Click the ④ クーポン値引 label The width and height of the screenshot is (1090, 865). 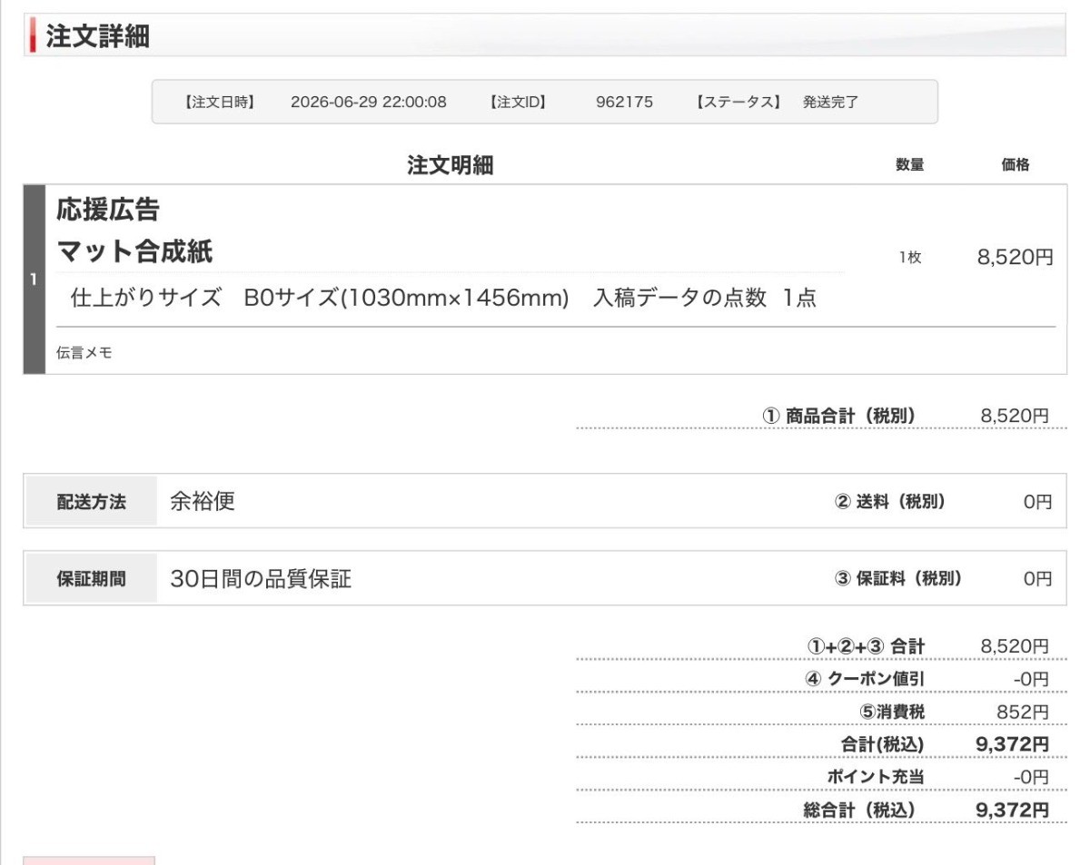coord(866,679)
